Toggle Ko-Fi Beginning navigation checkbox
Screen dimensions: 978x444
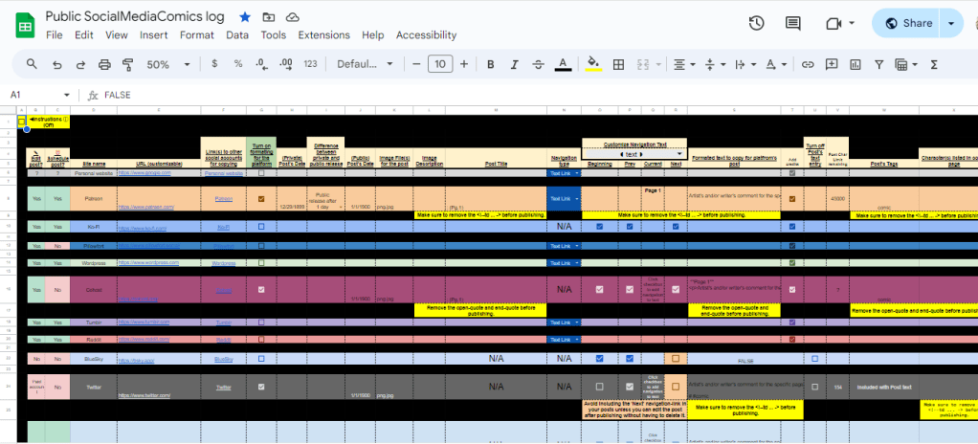pos(599,227)
